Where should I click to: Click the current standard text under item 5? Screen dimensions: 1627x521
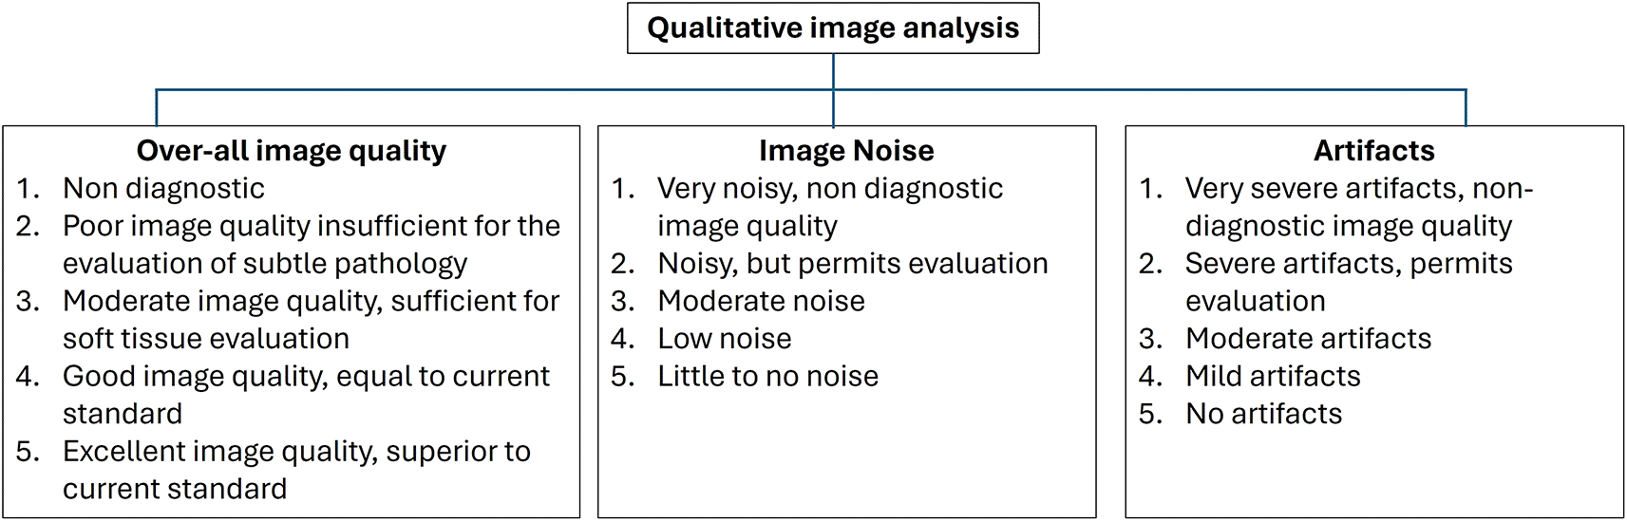[x=175, y=489]
